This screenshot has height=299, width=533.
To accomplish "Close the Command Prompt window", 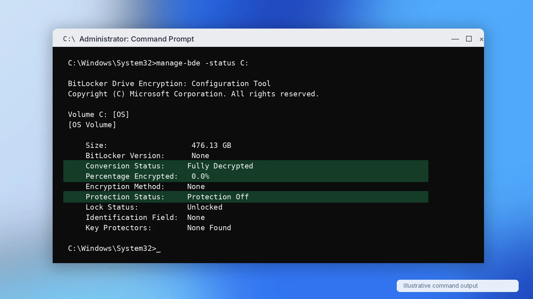I will point(481,39).
